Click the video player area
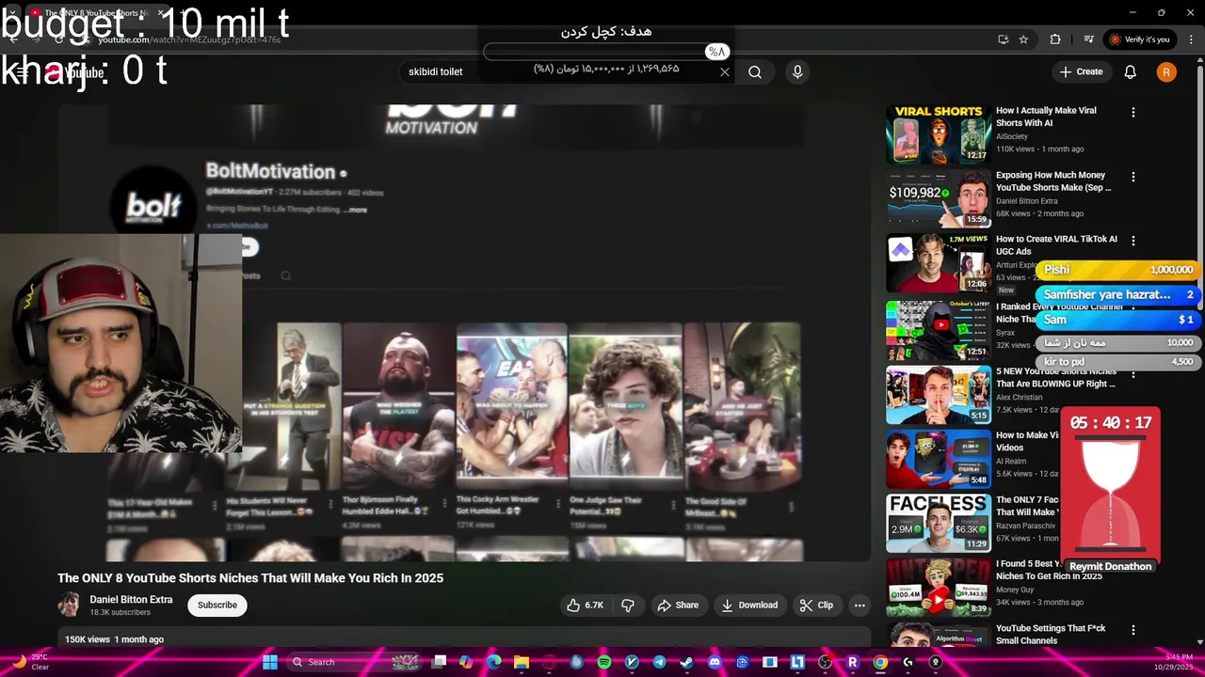Screen dimensions: 1205x677 tap(464, 333)
